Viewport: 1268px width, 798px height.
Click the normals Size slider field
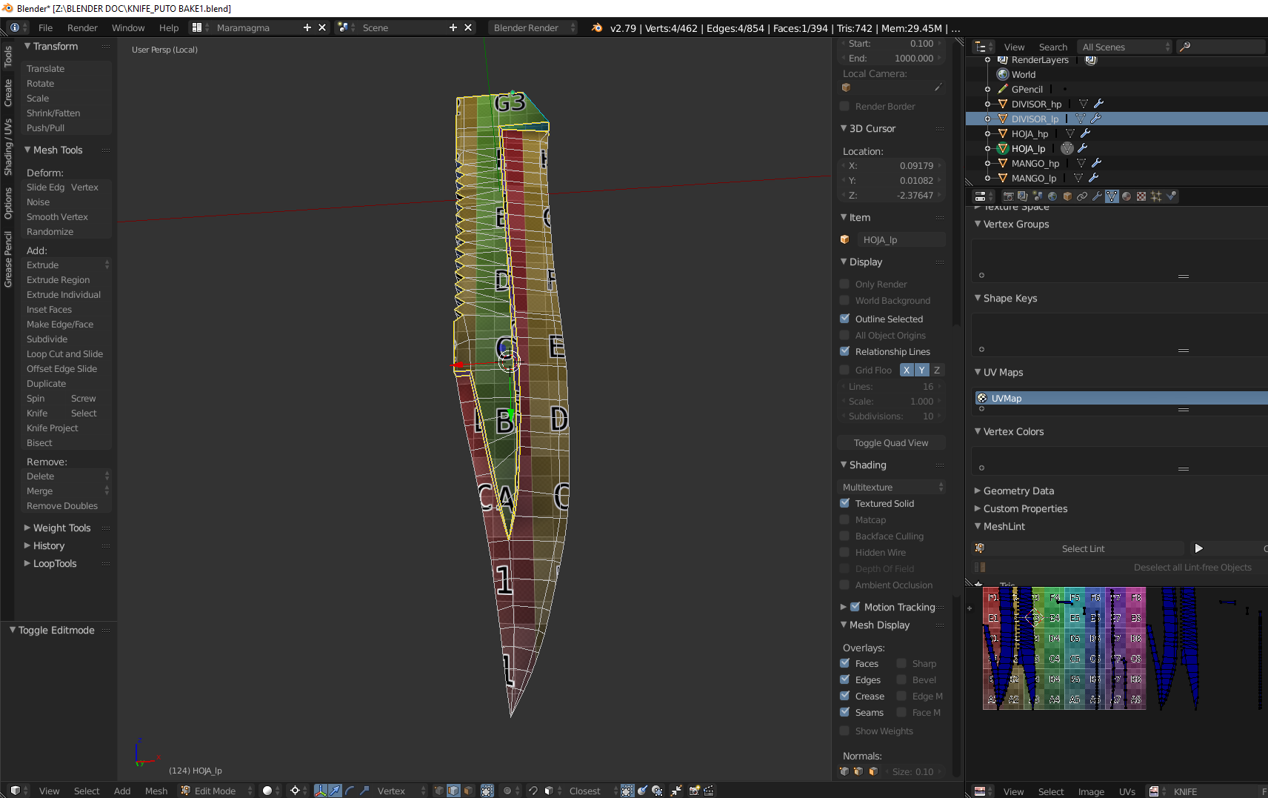pos(913,771)
